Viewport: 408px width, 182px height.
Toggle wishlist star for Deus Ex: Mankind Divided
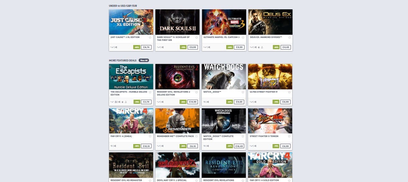(290, 38)
